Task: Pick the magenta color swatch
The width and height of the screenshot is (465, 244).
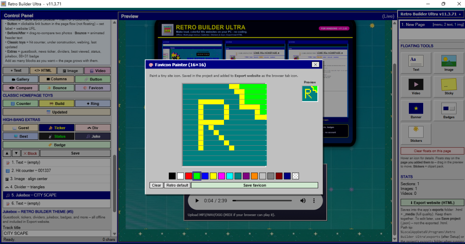Action: 221,176
